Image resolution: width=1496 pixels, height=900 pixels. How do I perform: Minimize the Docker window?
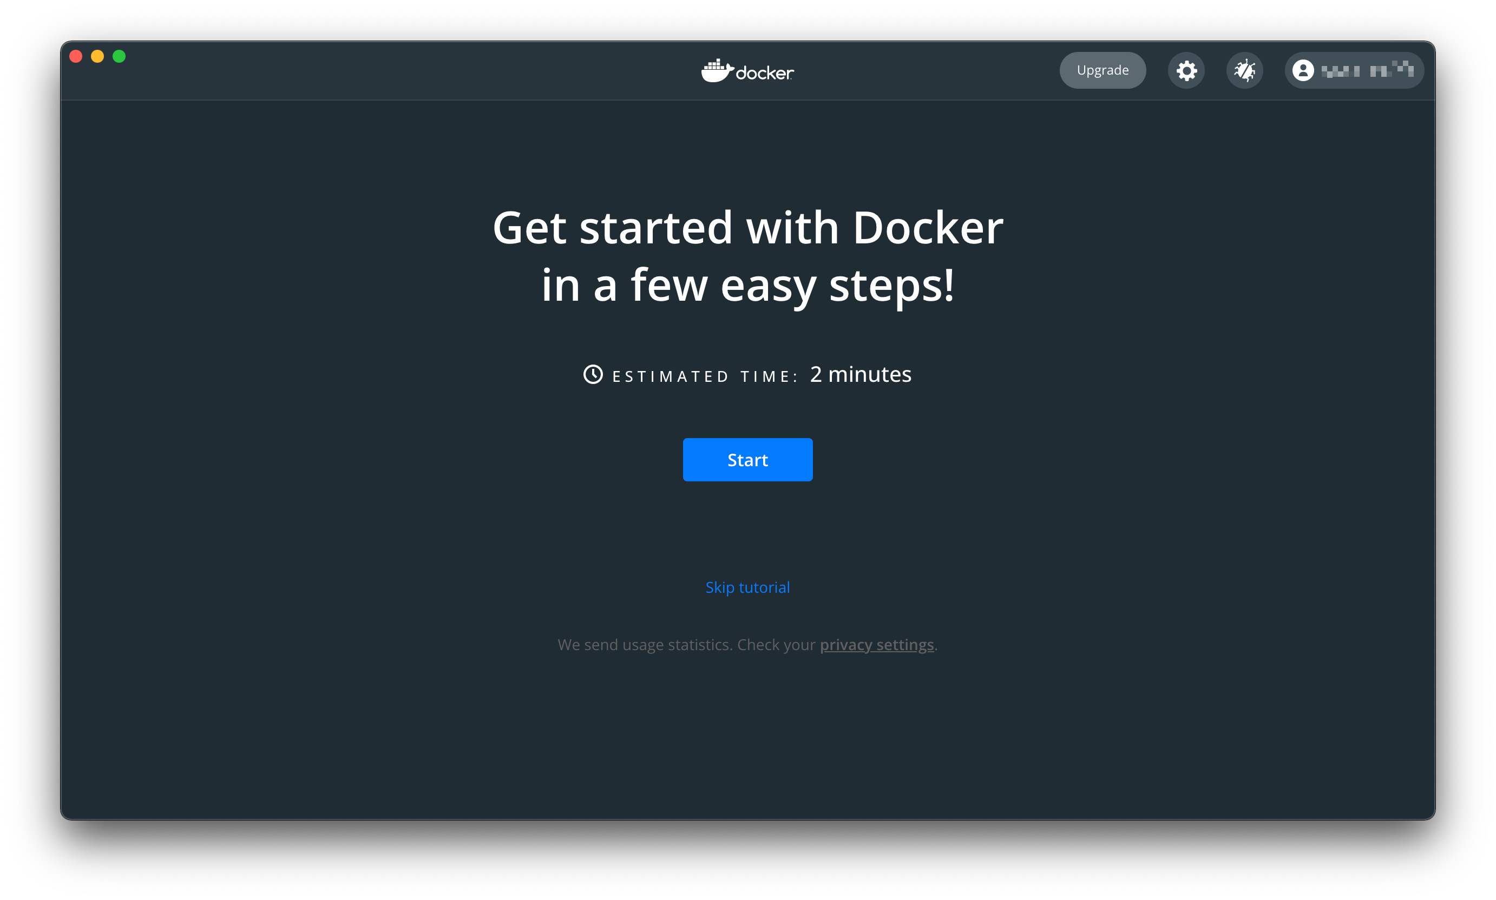97,56
